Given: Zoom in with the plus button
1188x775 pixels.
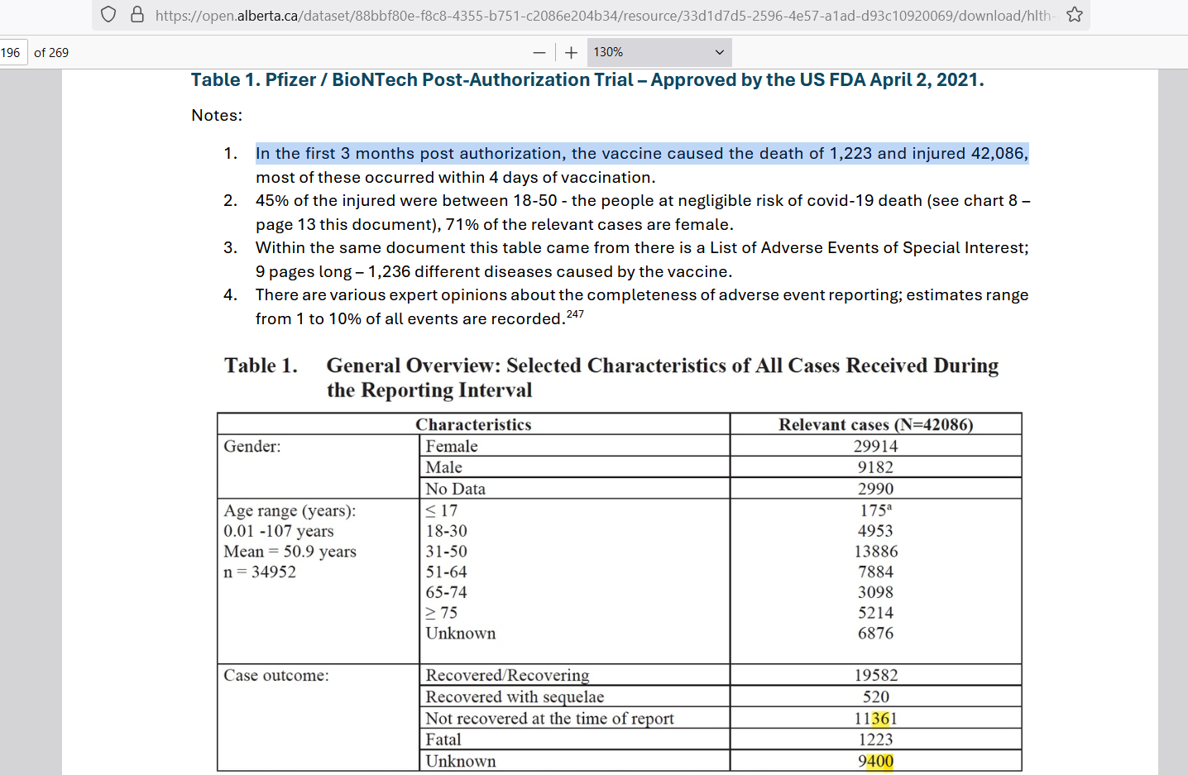Looking at the screenshot, I should (571, 52).
